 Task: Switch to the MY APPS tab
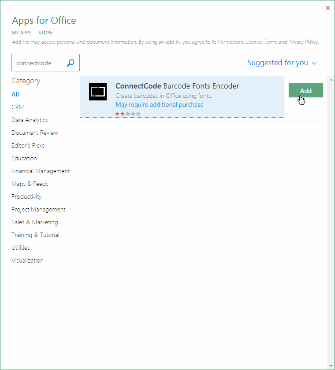[22, 33]
